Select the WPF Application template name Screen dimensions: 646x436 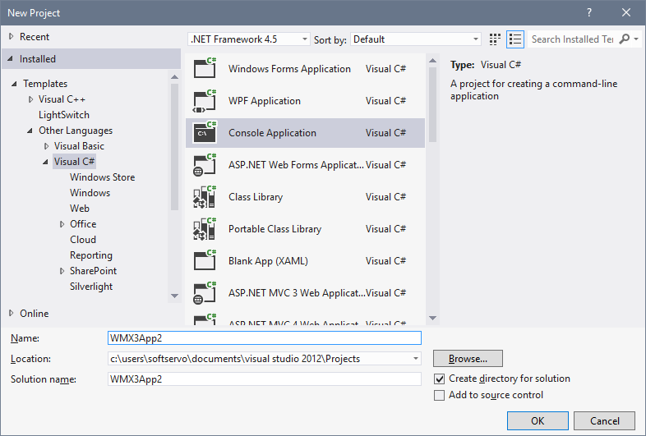coord(265,101)
